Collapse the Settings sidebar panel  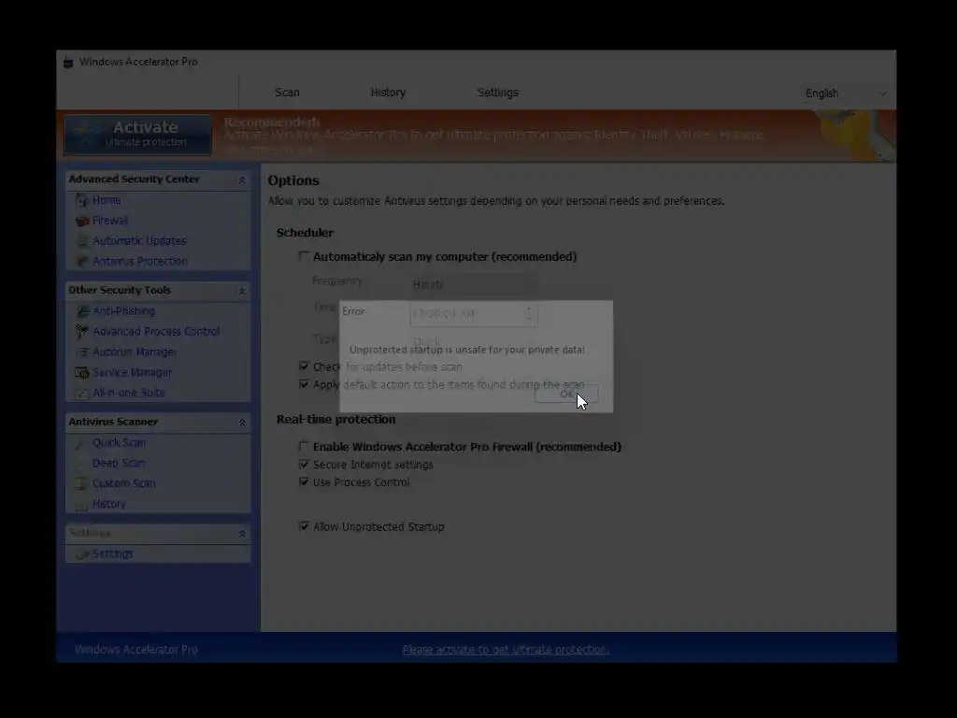tap(242, 534)
